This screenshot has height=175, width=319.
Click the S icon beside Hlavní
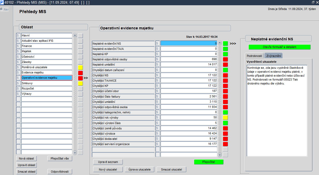[x=18, y=35]
